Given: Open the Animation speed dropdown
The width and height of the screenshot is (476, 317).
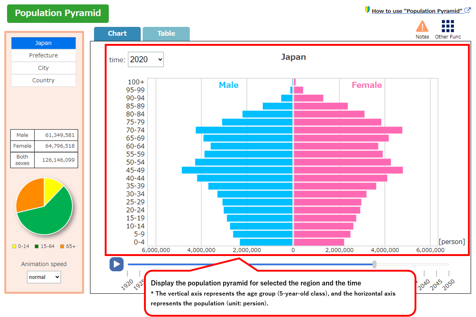Looking at the screenshot, I should [44, 277].
